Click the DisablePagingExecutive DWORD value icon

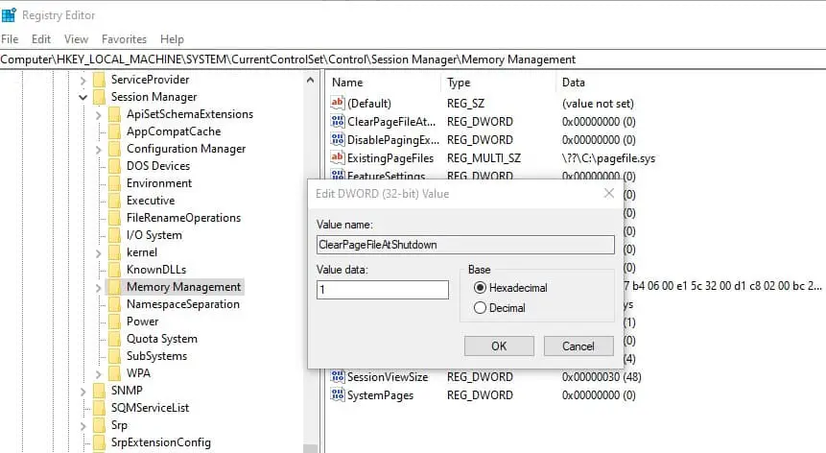click(337, 140)
